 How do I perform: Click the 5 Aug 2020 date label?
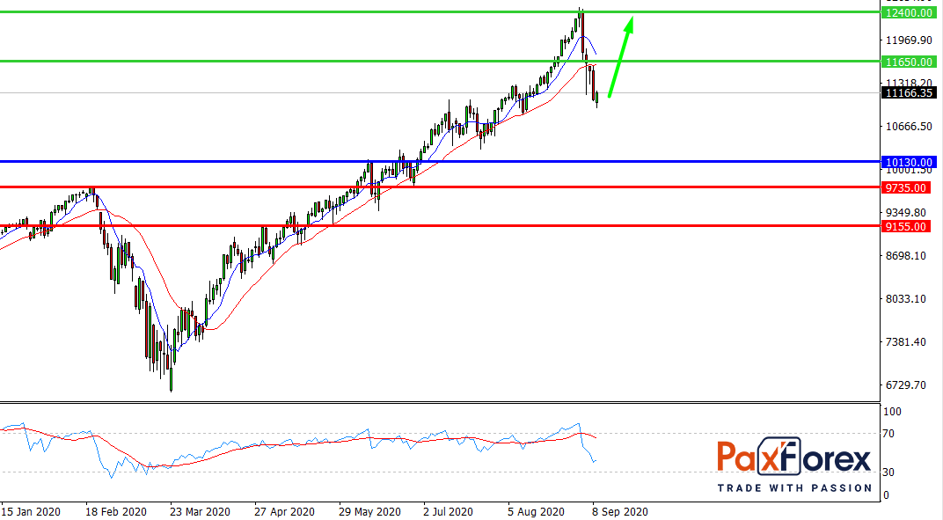pyautogui.click(x=536, y=511)
